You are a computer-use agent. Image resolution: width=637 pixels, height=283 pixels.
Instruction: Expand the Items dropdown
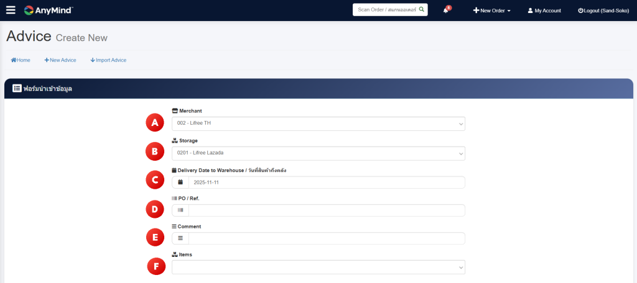click(318, 267)
